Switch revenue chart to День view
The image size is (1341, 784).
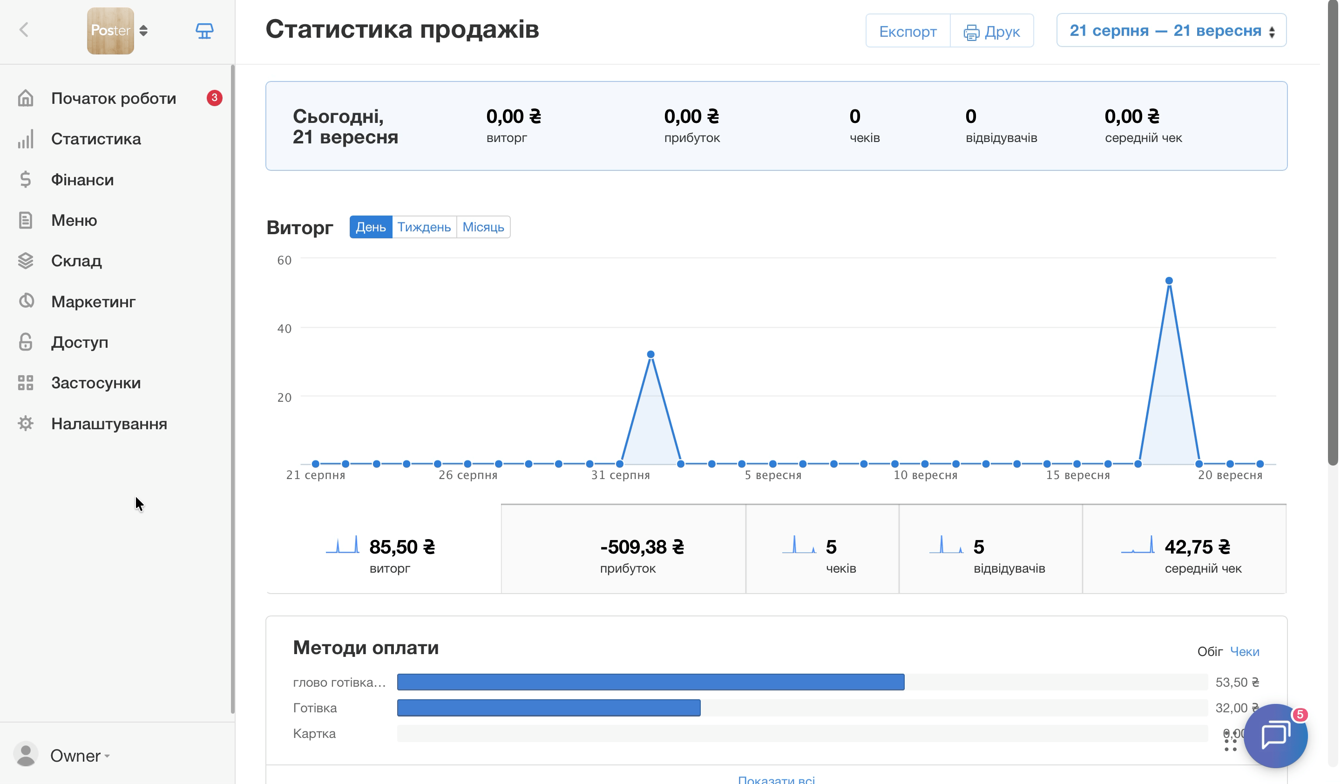tap(371, 227)
